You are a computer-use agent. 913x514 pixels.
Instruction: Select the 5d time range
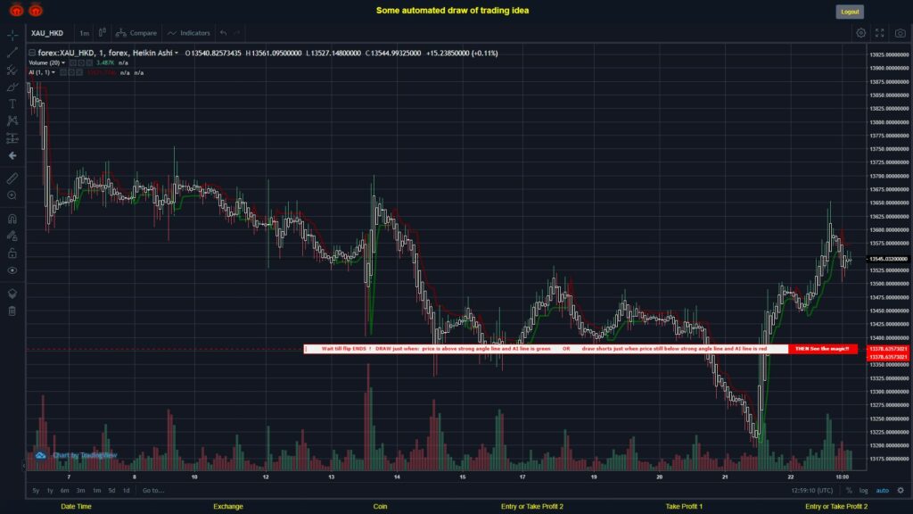tap(111, 491)
